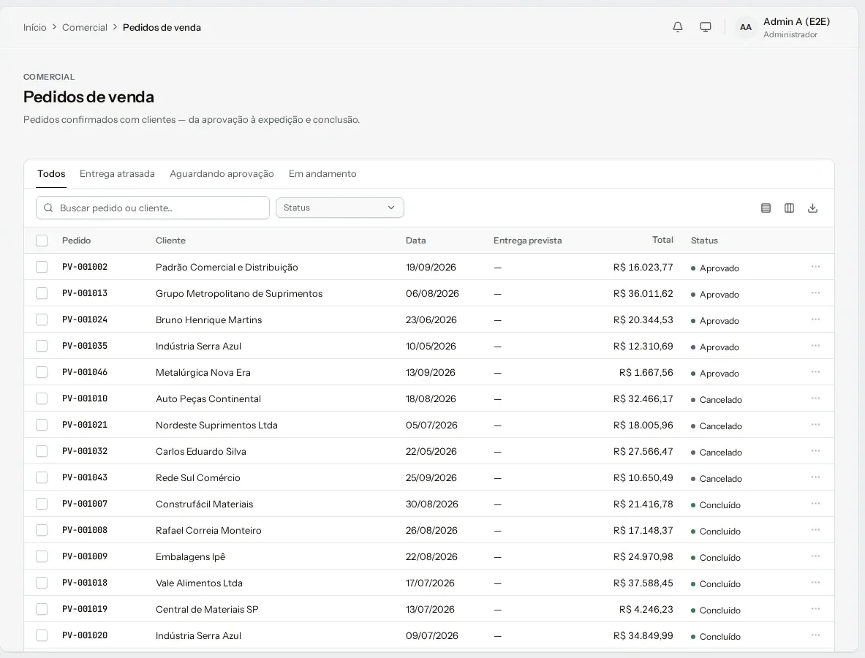Open row actions menu for PV-001018
This screenshot has width=865, height=658.
pyautogui.click(x=815, y=583)
